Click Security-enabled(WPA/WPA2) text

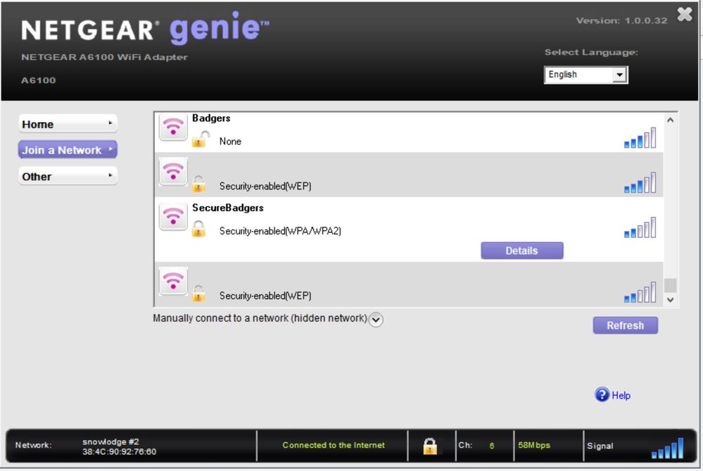click(x=280, y=231)
